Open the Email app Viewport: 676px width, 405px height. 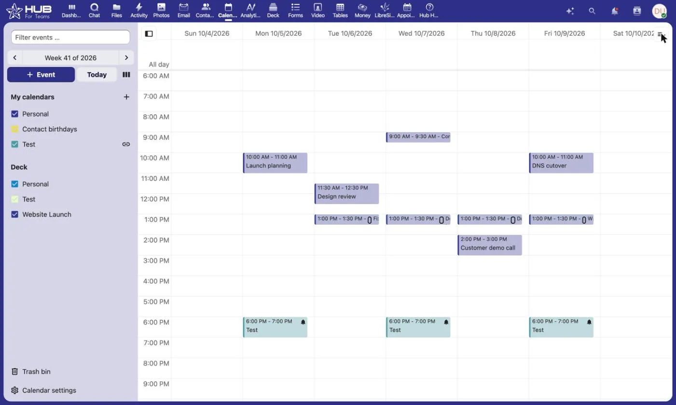pos(183,11)
